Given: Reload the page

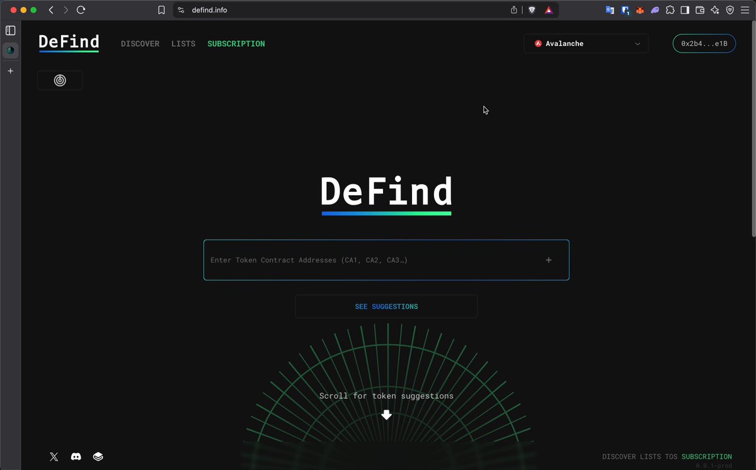Looking at the screenshot, I should pyautogui.click(x=81, y=10).
